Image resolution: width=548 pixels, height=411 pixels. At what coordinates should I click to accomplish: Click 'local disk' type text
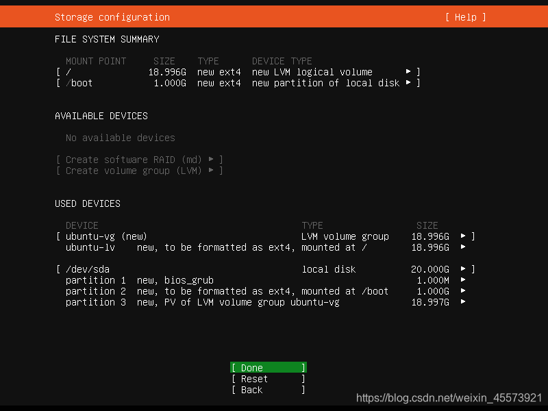329,269
